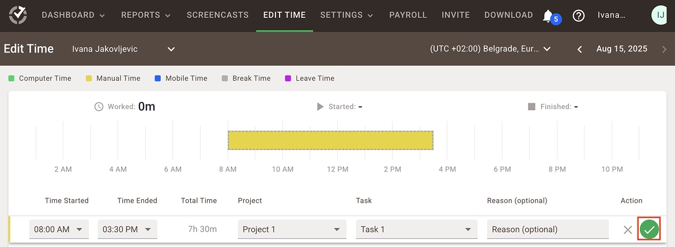Image resolution: width=675 pixels, height=247 pixels.
Task: Open the Belgrade timezone selector
Action: pyautogui.click(x=490, y=49)
